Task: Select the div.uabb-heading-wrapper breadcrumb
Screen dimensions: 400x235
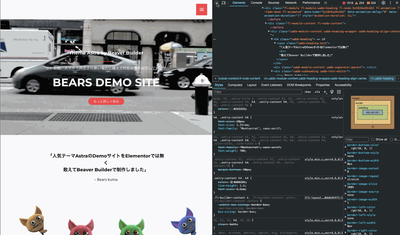Action: 315,79
